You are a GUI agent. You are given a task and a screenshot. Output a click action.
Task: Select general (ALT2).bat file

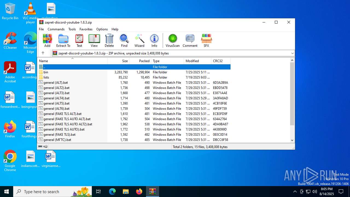coord(134,88)
